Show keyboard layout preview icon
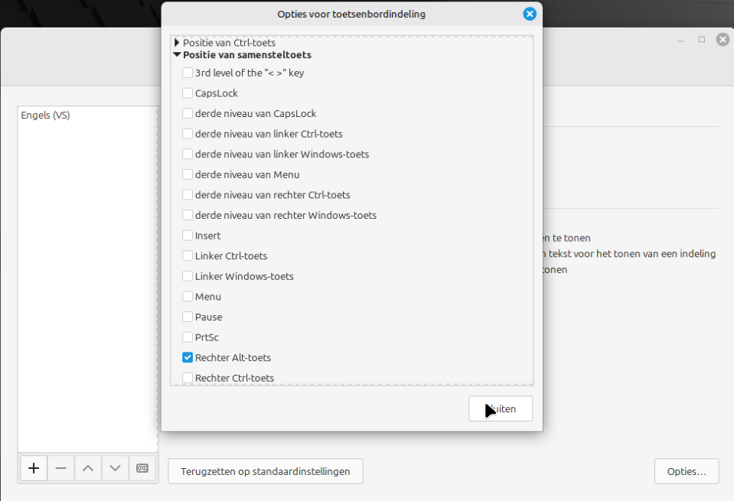 point(142,468)
